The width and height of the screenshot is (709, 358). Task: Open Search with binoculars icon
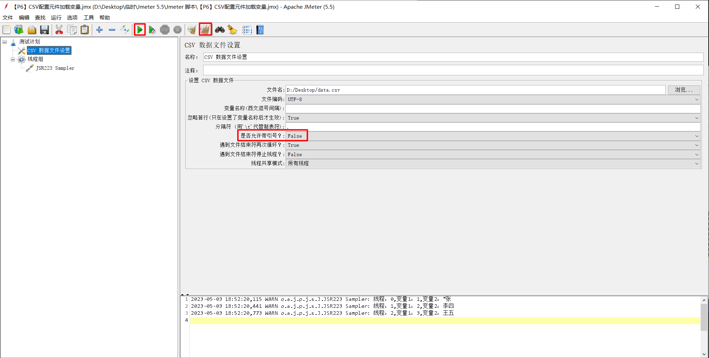tap(220, 30)
